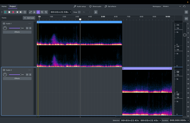Open Effects for the Audio 2 track
The width and height of the screenshot is (190, 123).
point(17,79)
